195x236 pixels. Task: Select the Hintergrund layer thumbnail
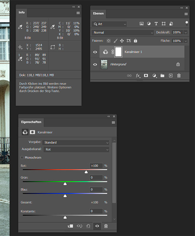click(x=104, y=64)
